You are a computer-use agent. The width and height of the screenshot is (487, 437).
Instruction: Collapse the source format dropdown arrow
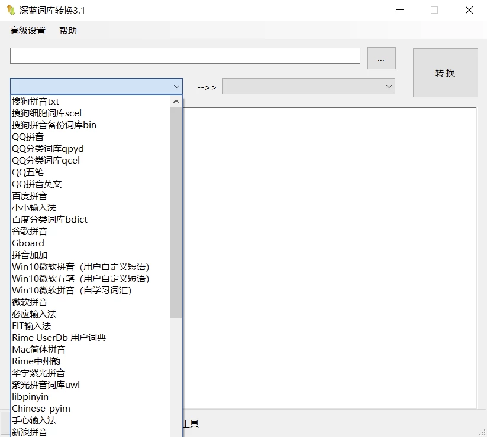[x=176, y=86]
